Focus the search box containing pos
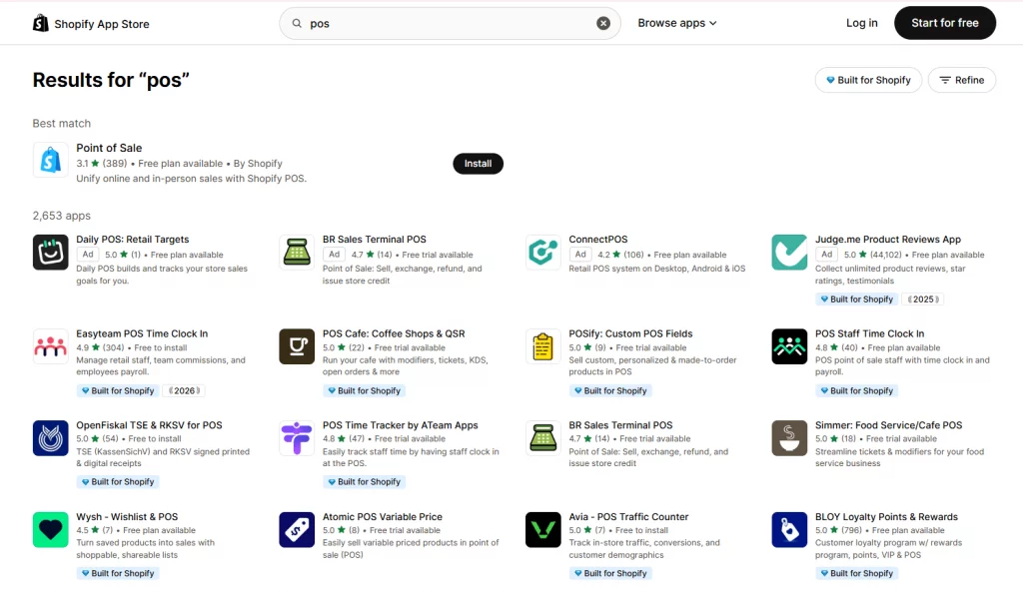 tap(450, 24)
